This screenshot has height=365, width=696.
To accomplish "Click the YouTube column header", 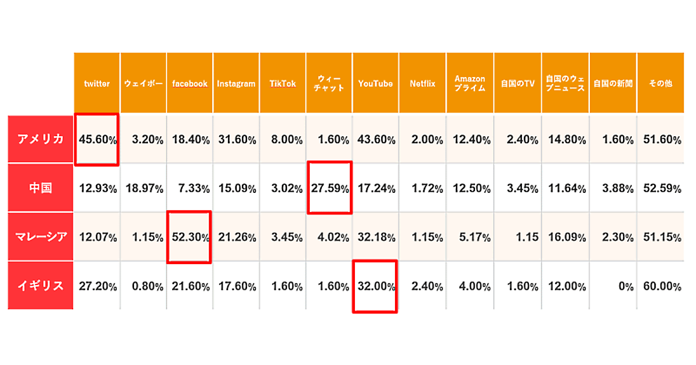I will coord(375,83).
